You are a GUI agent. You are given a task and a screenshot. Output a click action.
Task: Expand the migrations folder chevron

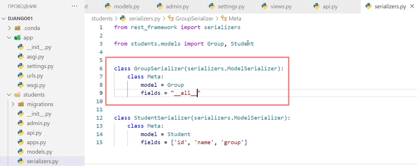tap(13, 104)
